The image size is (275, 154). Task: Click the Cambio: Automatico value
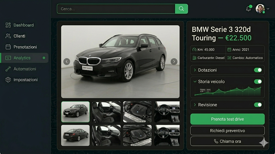pos(247,58)
